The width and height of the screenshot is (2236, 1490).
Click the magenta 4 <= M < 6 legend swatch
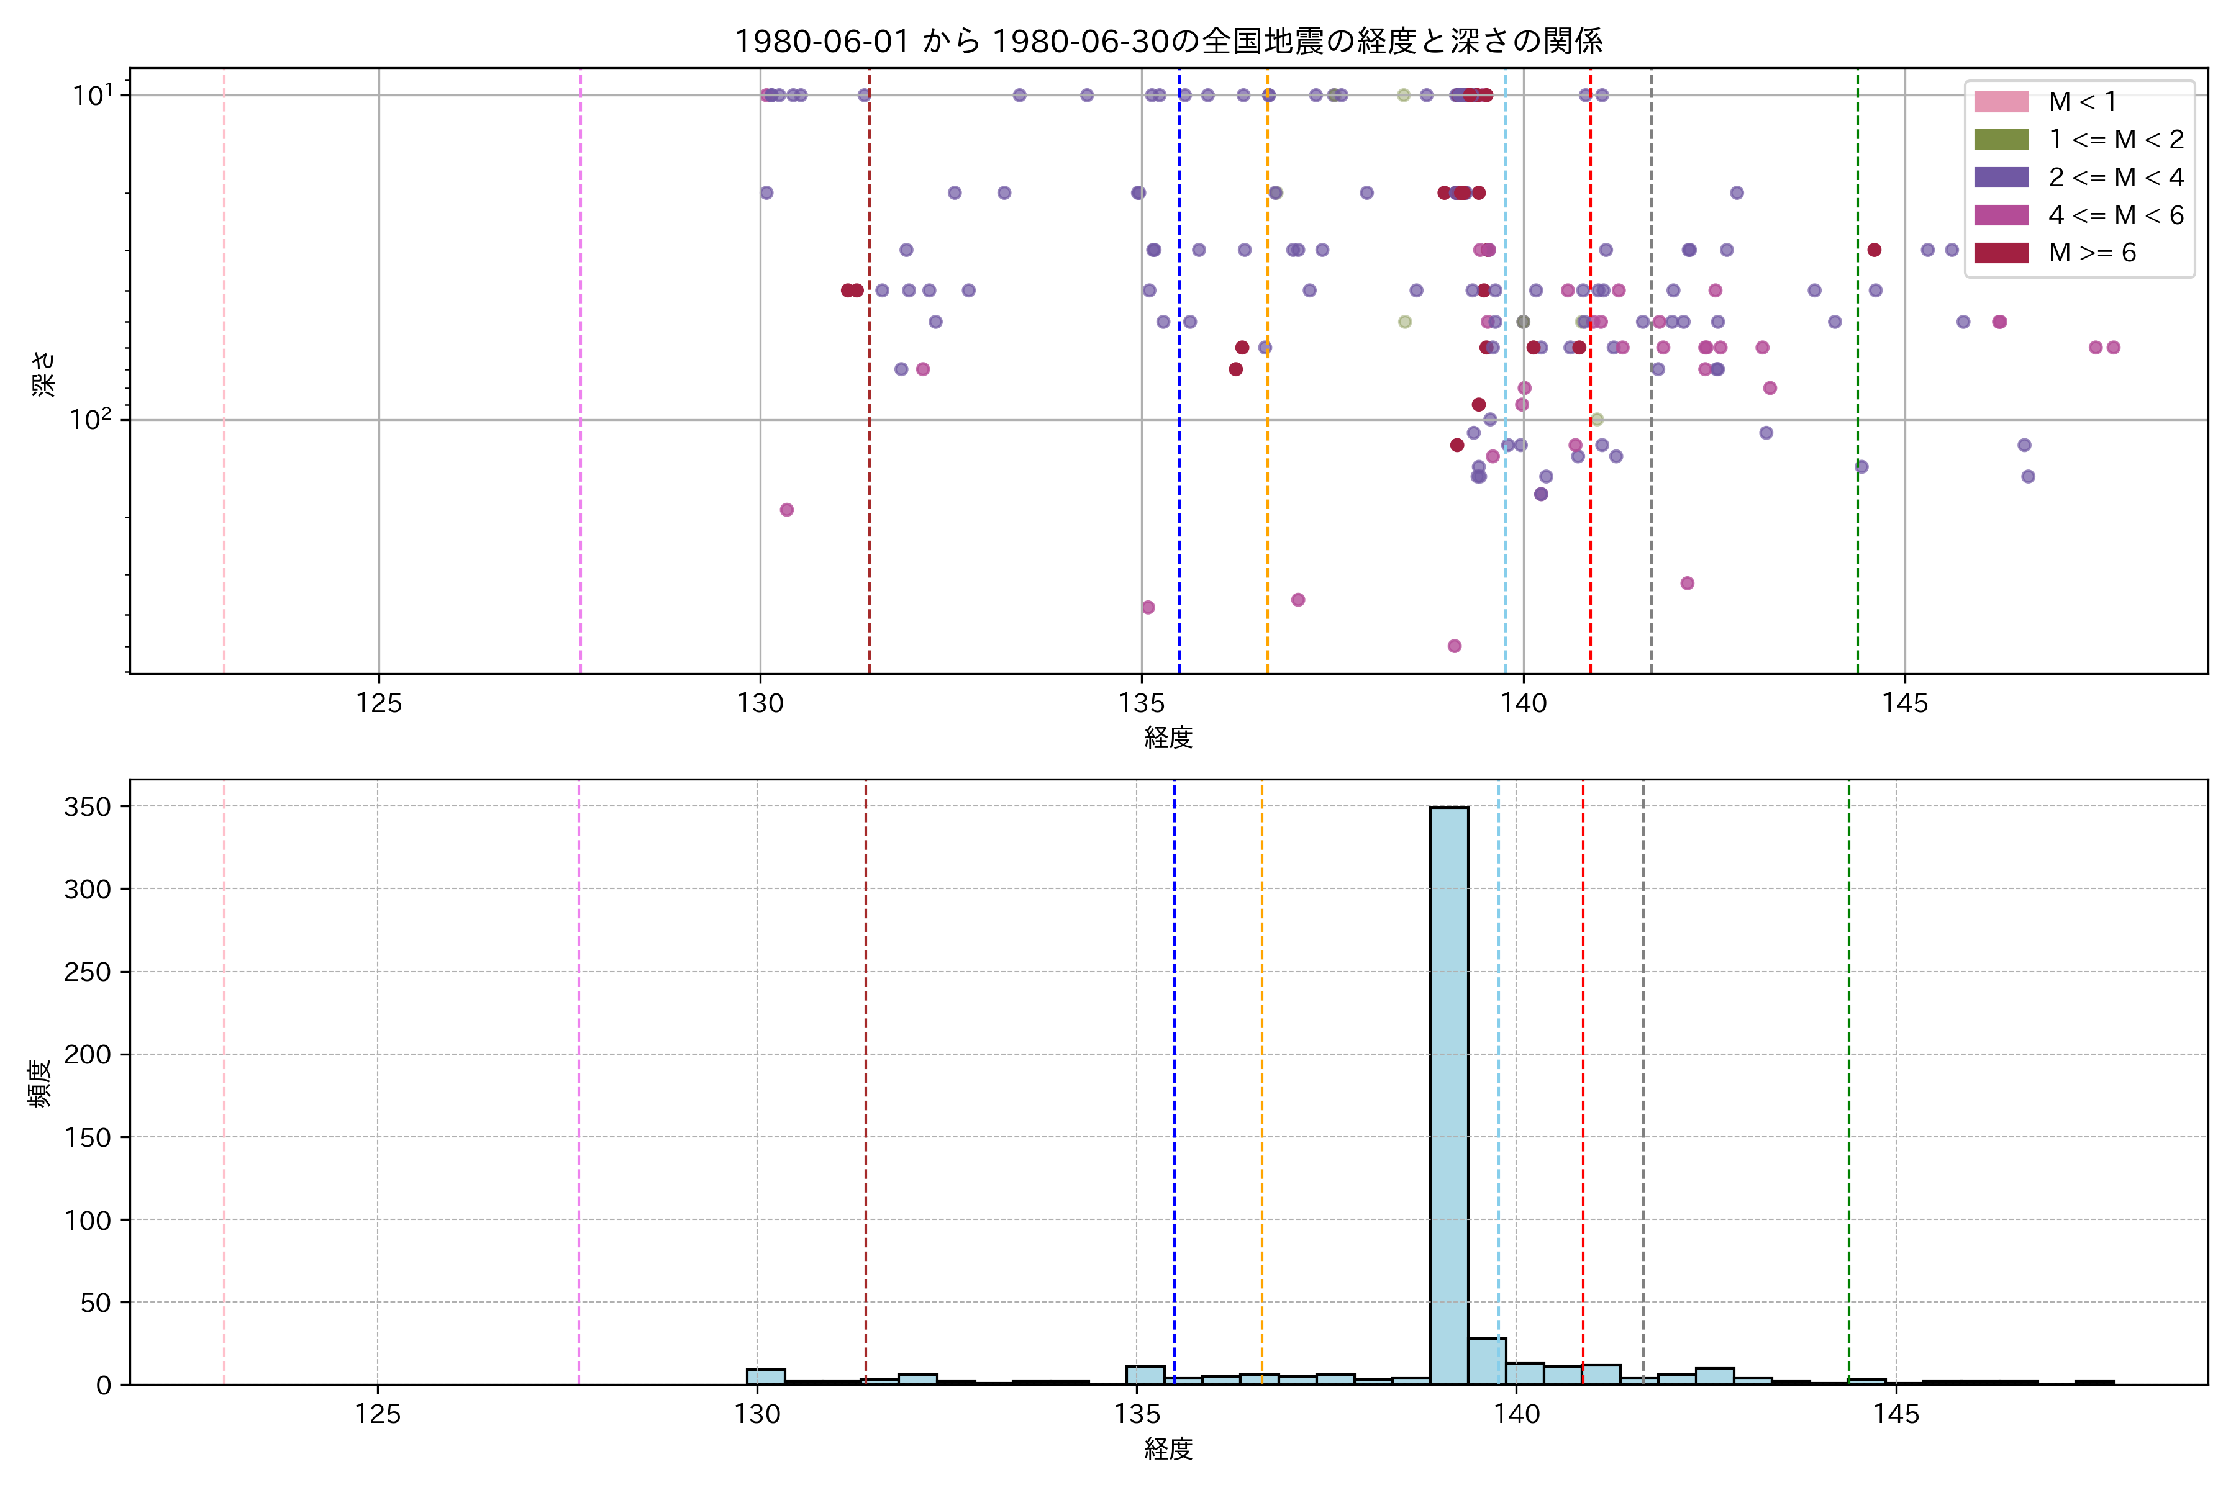pyautogui.click(x=2000, y=215)
